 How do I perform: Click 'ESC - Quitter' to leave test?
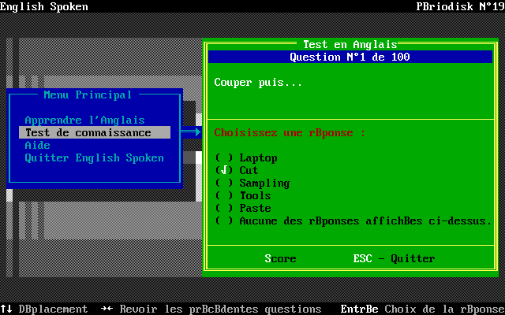pos(395,258)
